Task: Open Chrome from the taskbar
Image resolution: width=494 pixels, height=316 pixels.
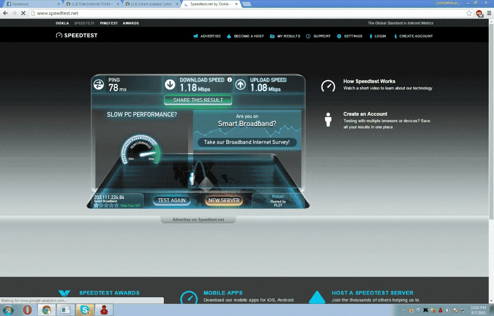Action: pos(47,310)
